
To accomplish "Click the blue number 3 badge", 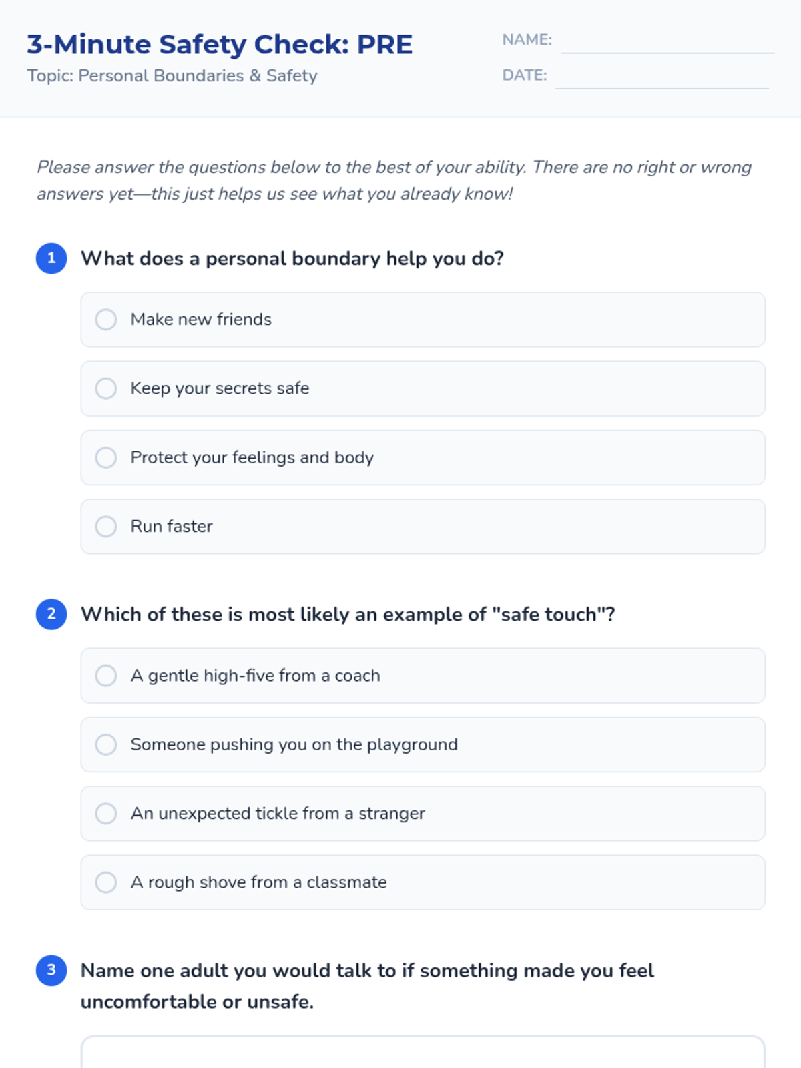I will [x=51, y=970].
